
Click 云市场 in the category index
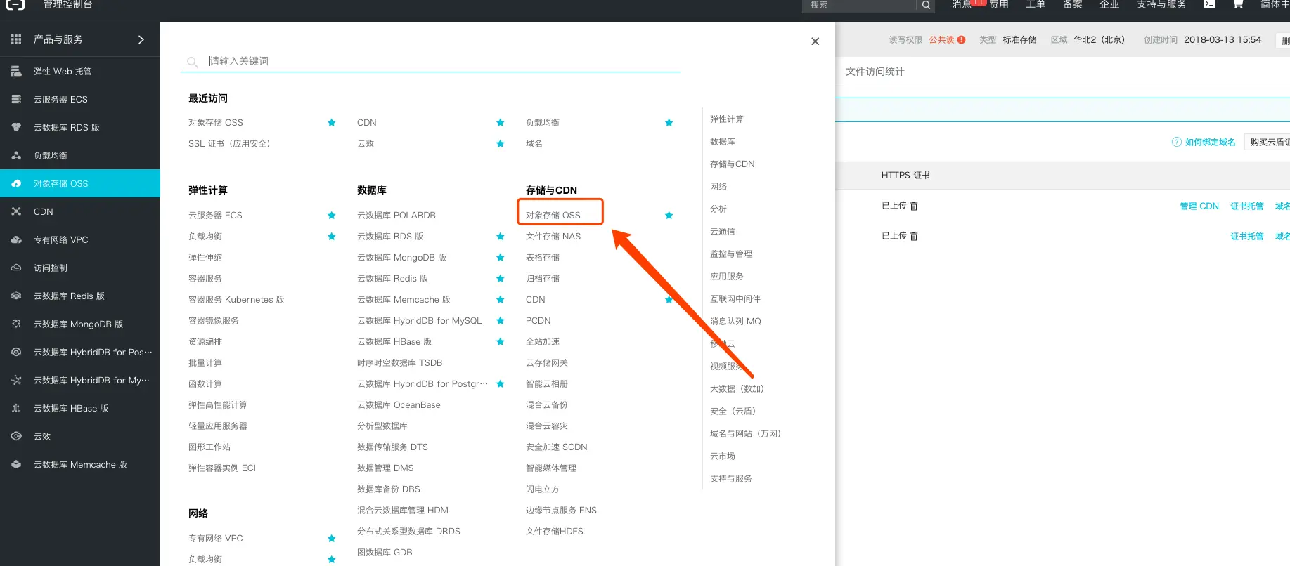pyautogui.click(x=723, y=456)
